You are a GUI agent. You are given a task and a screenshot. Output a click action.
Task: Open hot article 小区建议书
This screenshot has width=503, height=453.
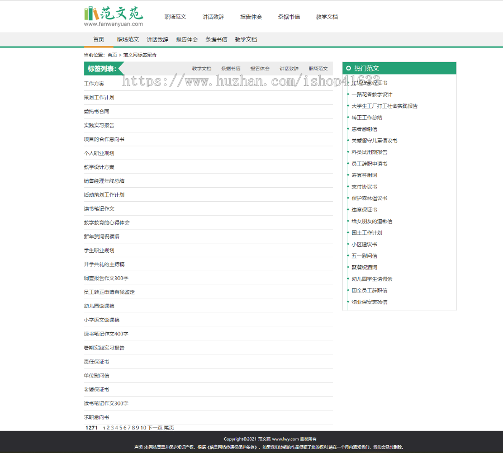(x=364, y=244)
